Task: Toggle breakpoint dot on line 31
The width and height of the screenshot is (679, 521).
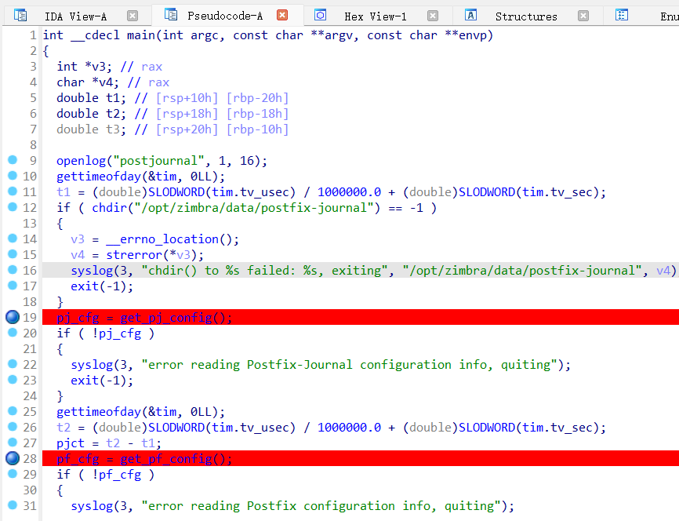Action: pos(13,505)
